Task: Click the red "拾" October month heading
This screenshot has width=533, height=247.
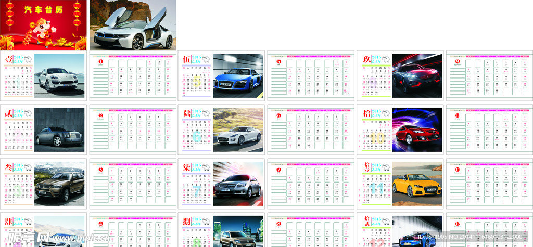Action: tap(367, 113)
